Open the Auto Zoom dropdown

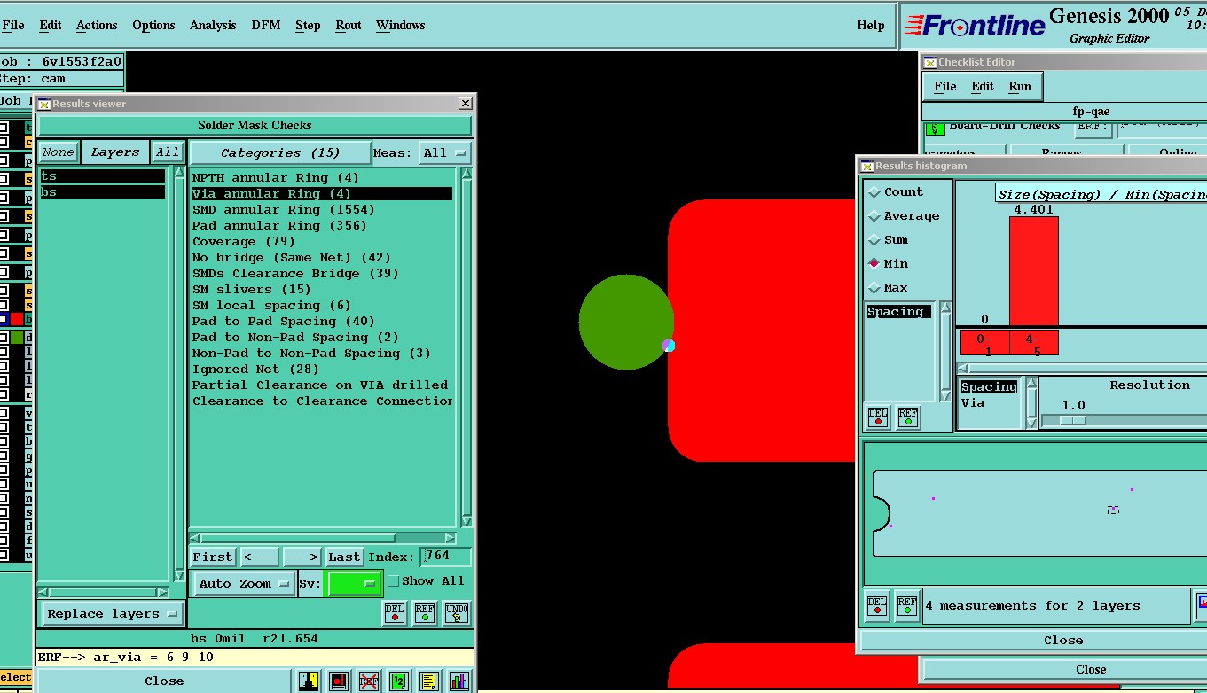pyautogui.click(x=244, y=583)
